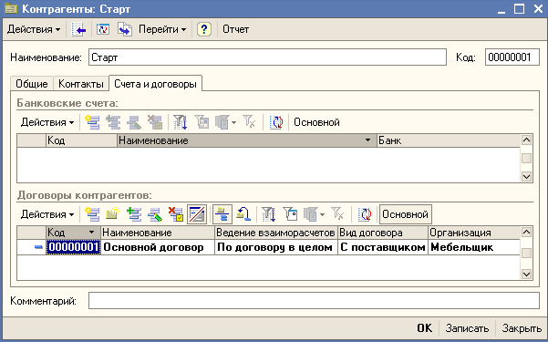Click the Мебельщик organization cell
The image size is (548, 342).
474,247
